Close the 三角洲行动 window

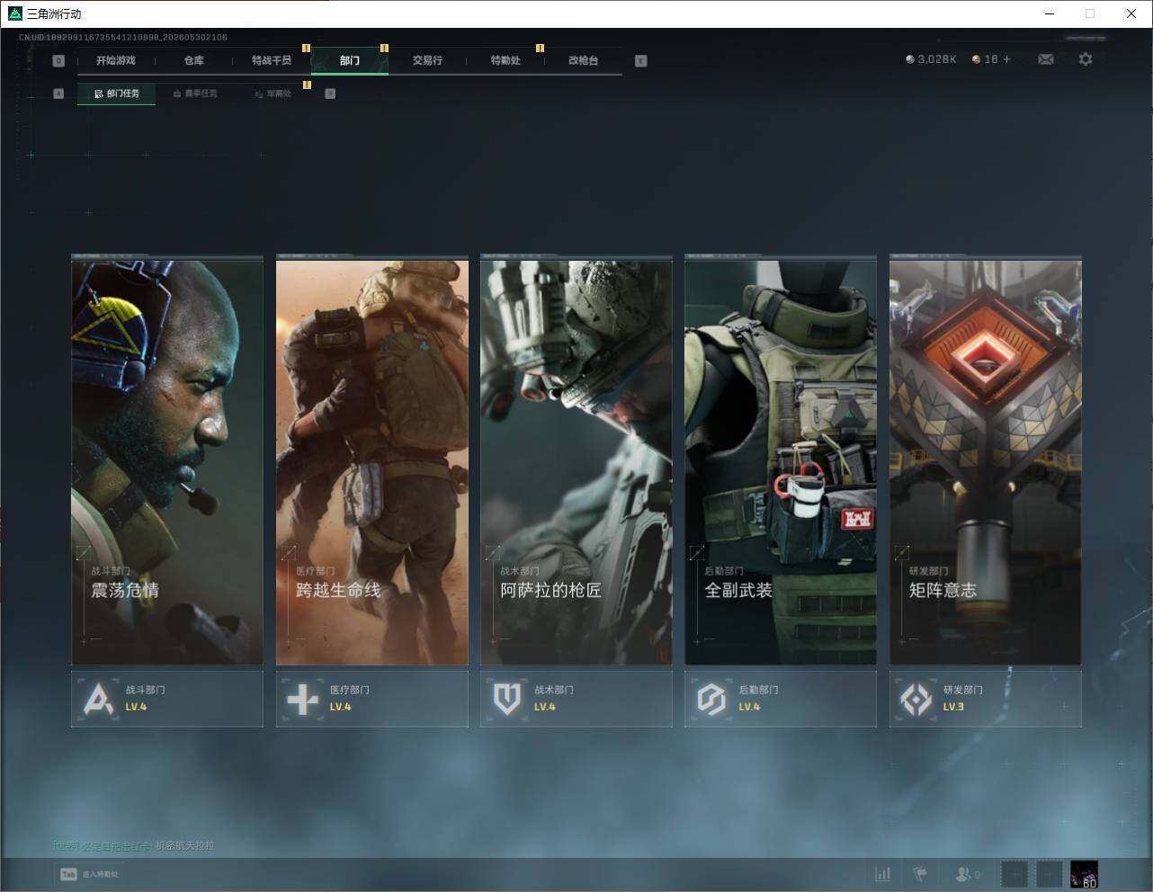1131,13
